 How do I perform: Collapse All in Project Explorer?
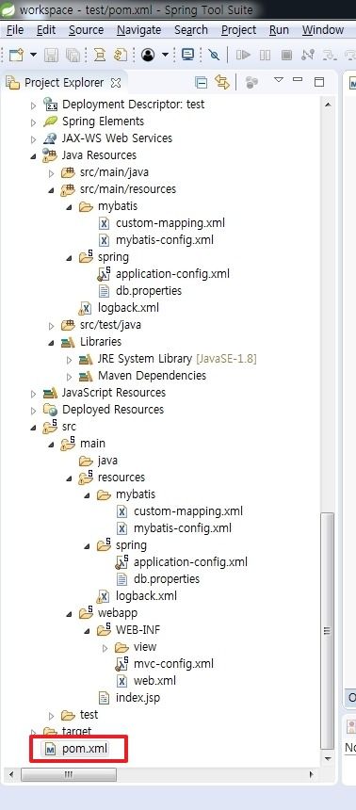tap(201, 82)
